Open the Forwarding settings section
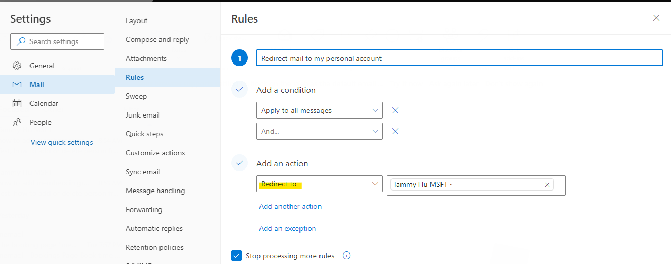This screenshot has height=264, width=671. pyautogui.click(x=144, y=209)
